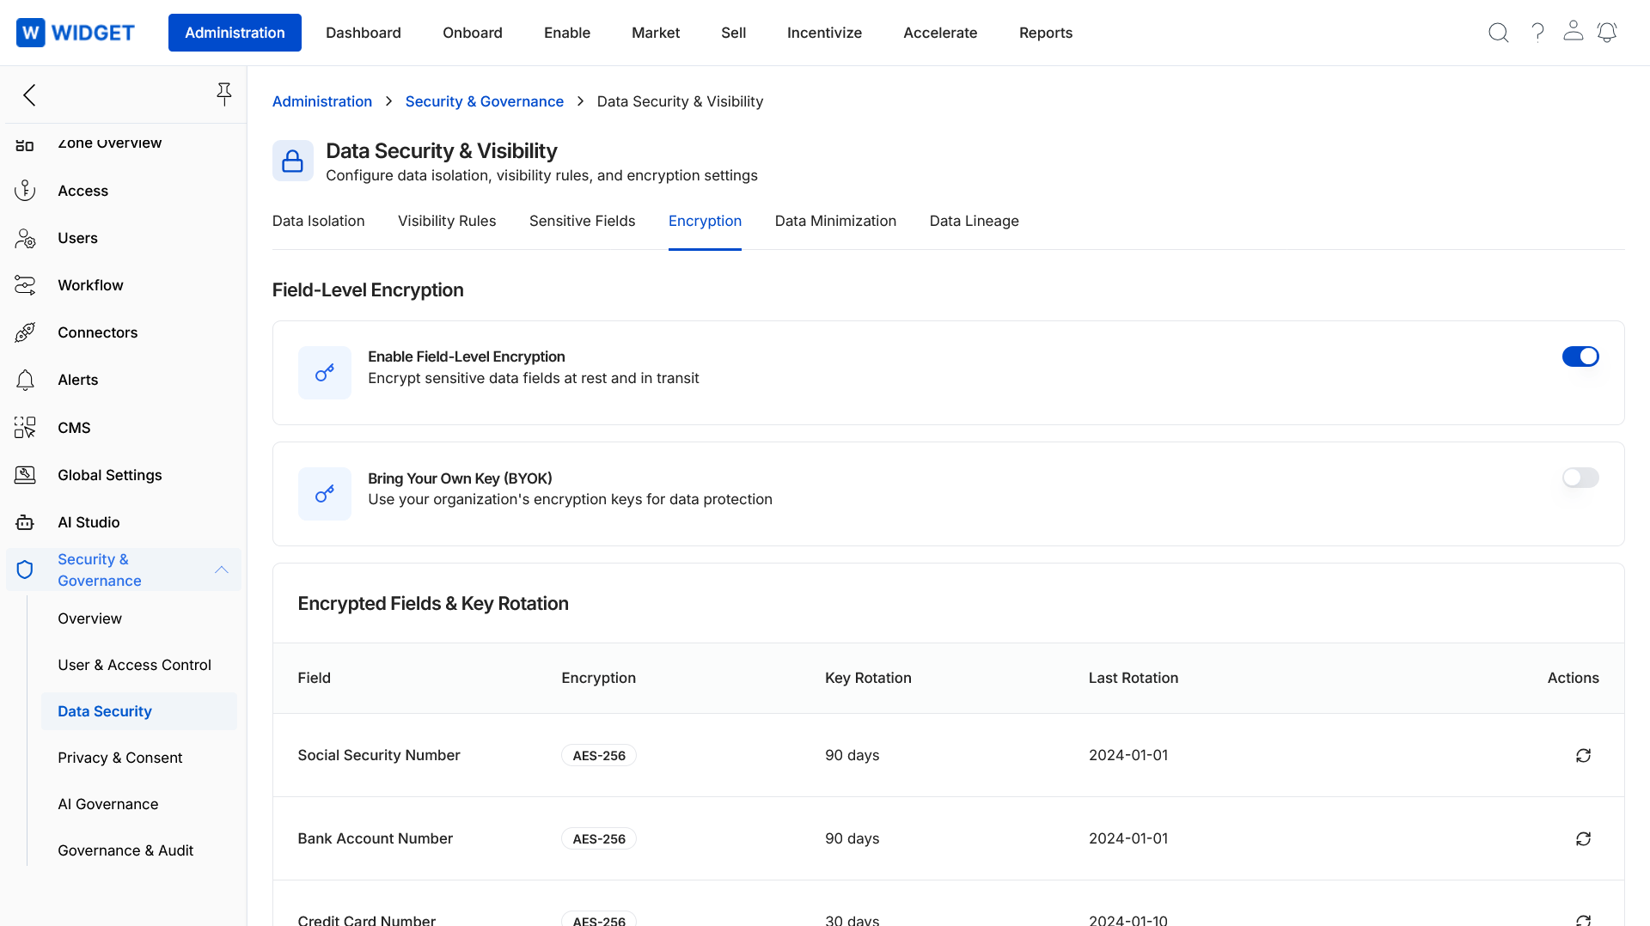The height and width of the screenshot is (926, 1650).
Task: Select the Workflow icon in the sidebar
Action: click(25, 284)
